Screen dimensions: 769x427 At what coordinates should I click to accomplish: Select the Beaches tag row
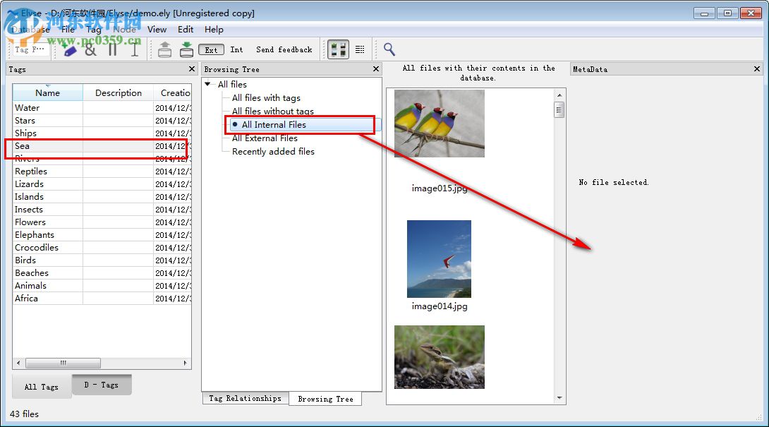(102, 273)
